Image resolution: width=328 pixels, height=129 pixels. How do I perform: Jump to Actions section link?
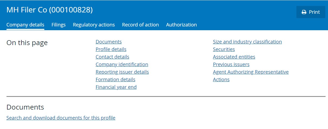[221, 80]
